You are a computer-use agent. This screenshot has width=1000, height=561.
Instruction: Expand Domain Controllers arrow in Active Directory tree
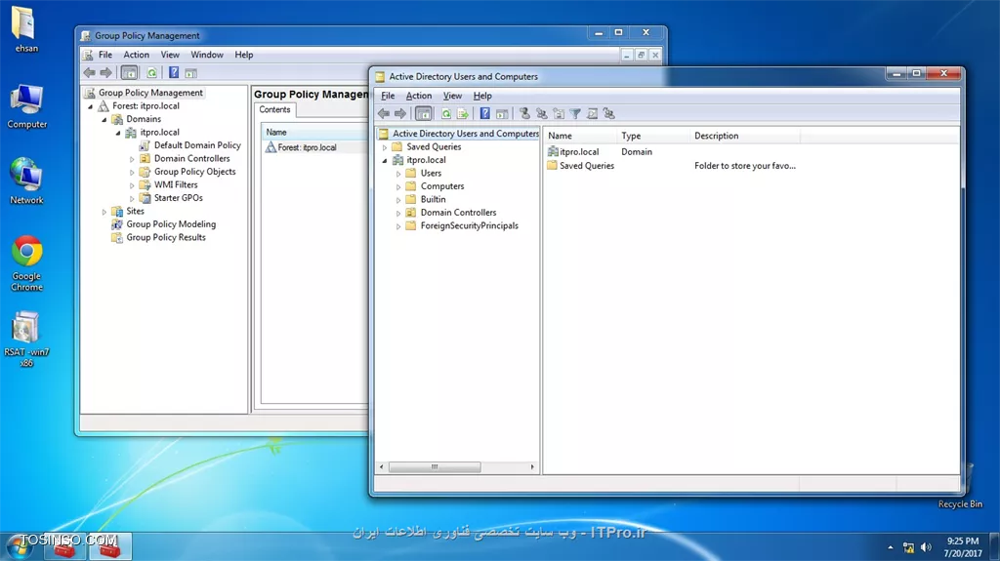[398, 213]
